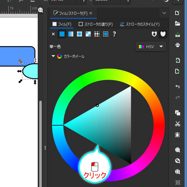Select pattern fill icon

click(x=97, y=34)
